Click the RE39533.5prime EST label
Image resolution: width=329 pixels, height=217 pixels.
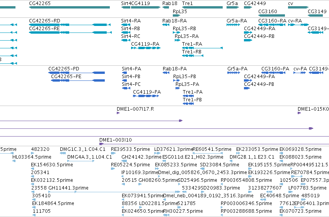coord(131,149)
